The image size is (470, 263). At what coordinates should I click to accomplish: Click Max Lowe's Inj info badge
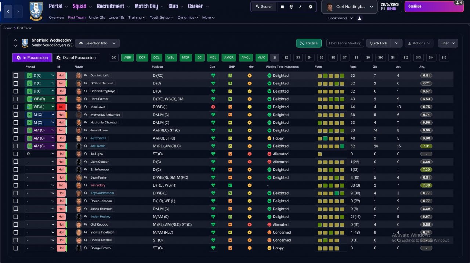(x=61, y=107)
